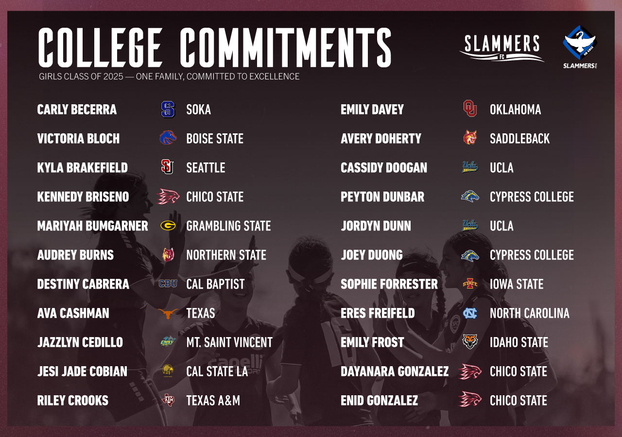Click the blue diamond Slammers crest
The image size is (622, 437).
tap(580, 47)
